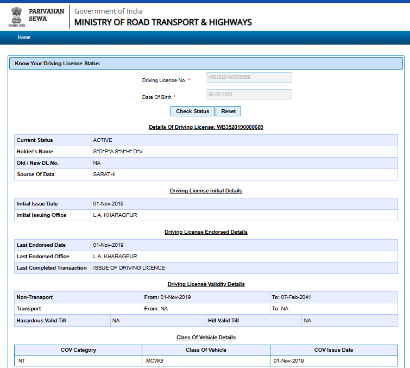
Task: Click the Government of India emblem logo
Action: tap(17, 17)
